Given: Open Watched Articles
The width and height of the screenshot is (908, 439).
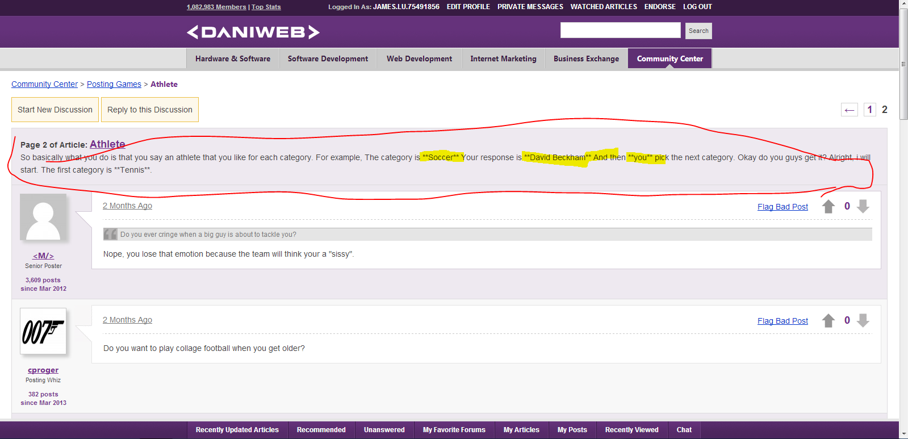Looking at the screenshot, I should click(604, 7).
